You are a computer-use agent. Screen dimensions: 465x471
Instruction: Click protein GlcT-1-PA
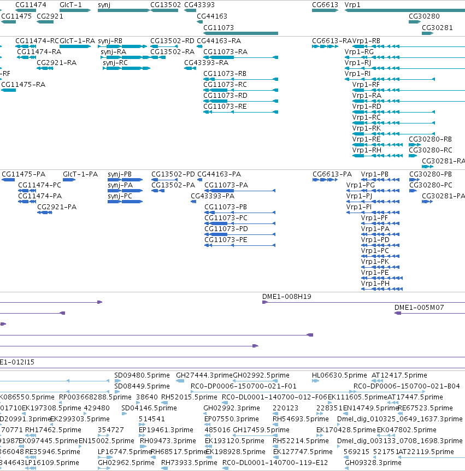[x=80, y=174]
